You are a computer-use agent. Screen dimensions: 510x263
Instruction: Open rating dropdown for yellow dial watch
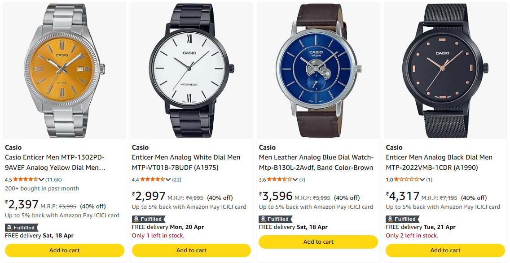tap(42, 180)
